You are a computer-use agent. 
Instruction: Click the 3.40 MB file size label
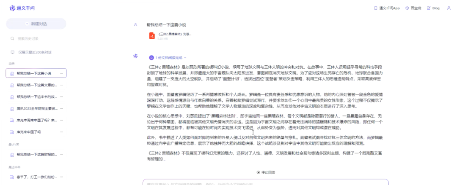coord(162,39)
